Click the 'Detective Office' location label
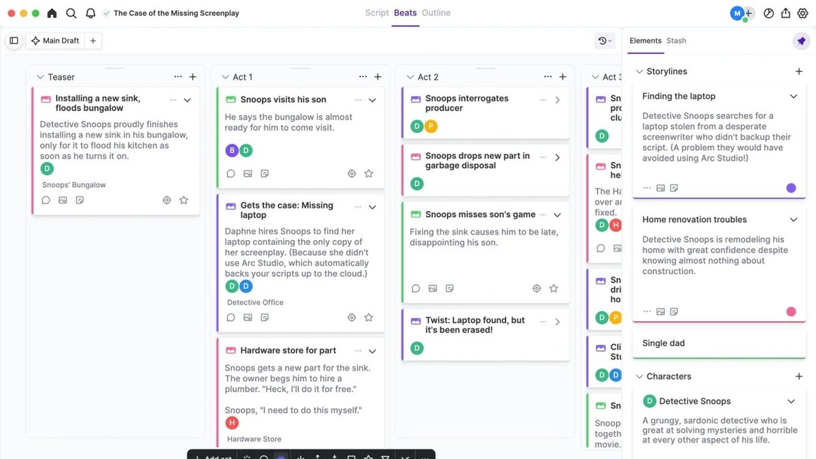Viewport: 816px width, 459px height. (255, 303)
